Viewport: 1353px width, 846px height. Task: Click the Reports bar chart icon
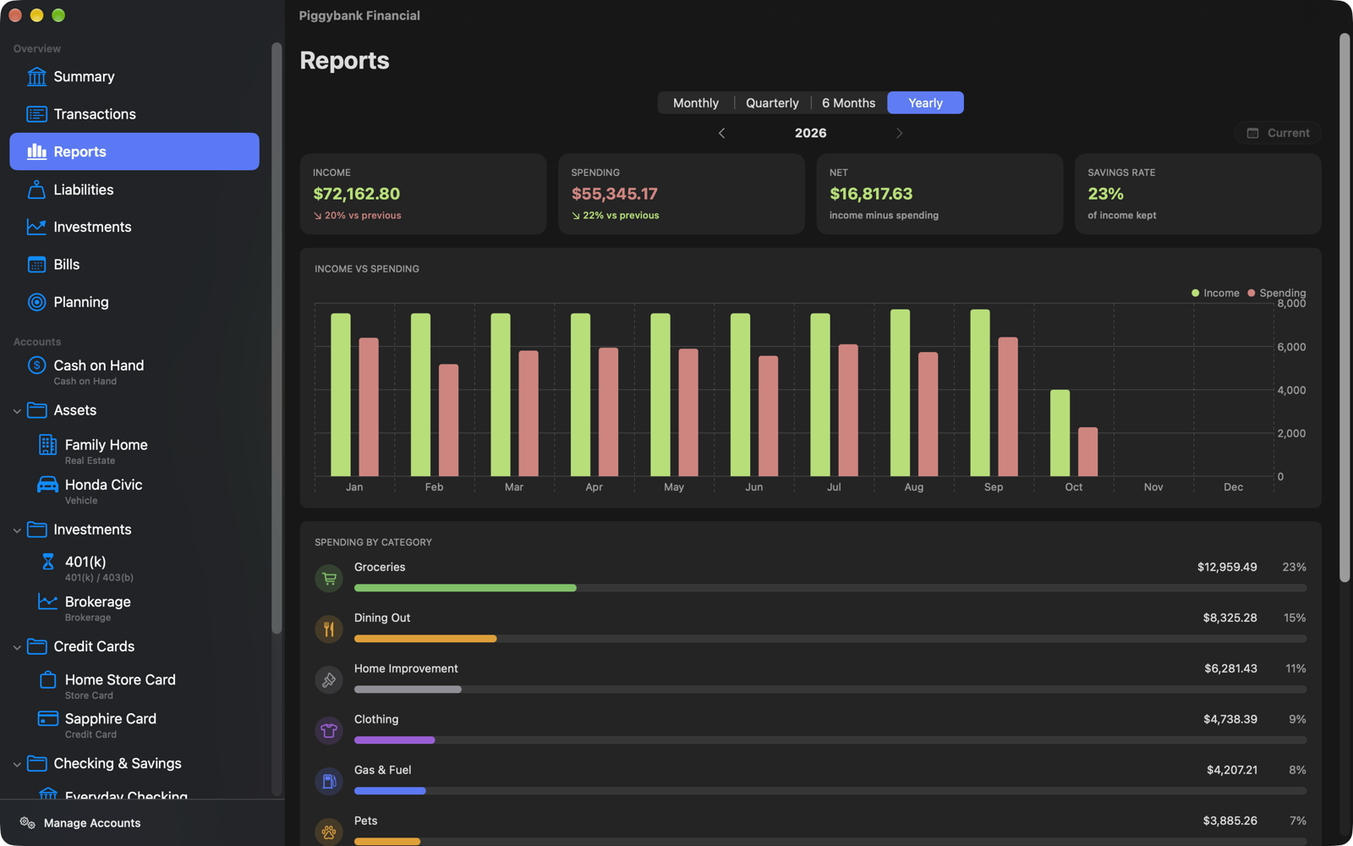[x=36, y=151]
